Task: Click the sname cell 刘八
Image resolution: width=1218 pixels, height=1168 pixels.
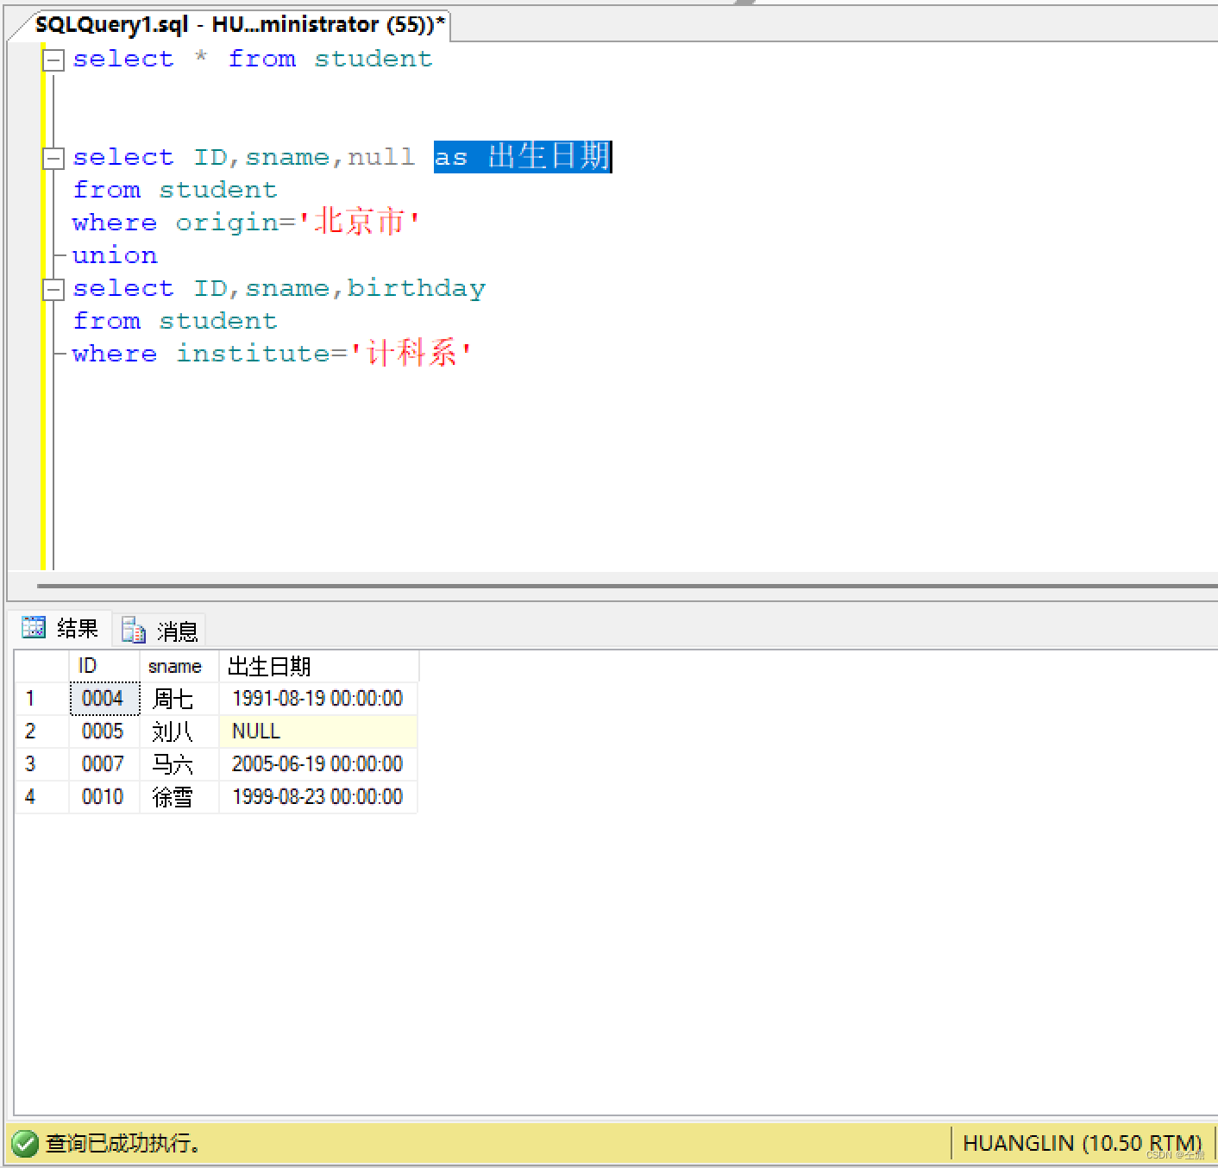Action: (x=179, y=731)
